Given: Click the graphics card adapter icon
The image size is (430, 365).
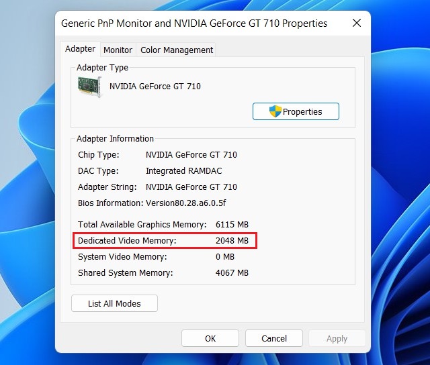Looking at the screenshot, I should coord(90,87).
